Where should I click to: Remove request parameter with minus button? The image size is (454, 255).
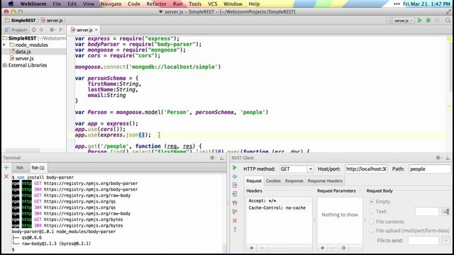333,248
